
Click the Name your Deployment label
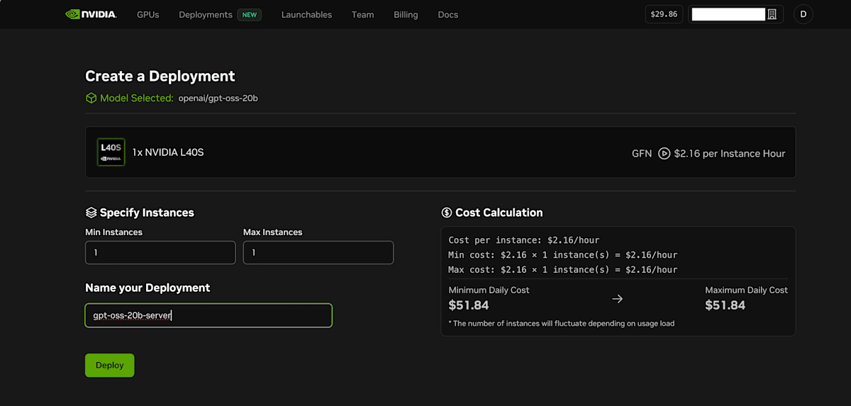coord(148,288)
